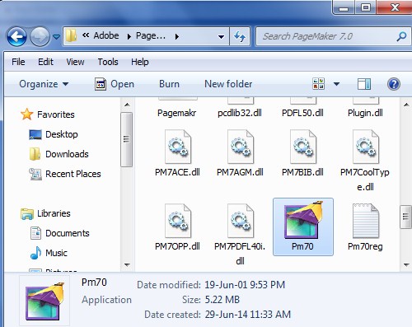Open the view options dropdown arrow
The image size is (412, 327).
336,84
